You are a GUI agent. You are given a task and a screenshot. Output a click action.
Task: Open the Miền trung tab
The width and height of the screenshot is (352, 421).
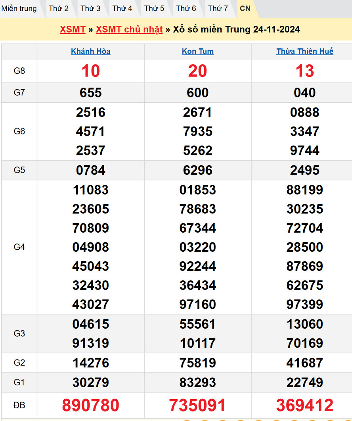coord(19,8)
